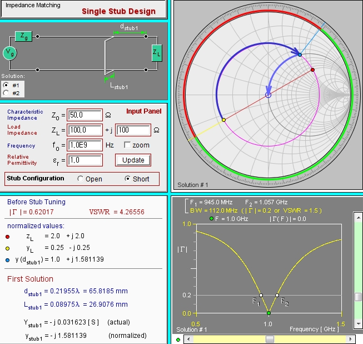Select solution #2 radio button
Screen dimensions: 363x344
[x=6, y=93]
